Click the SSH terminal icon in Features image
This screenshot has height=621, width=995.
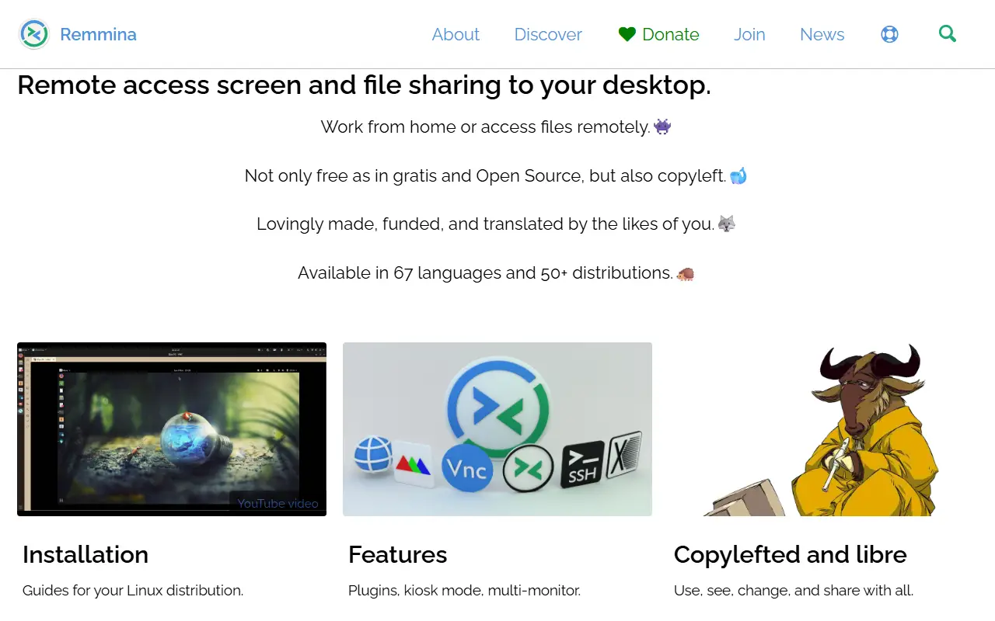point(582,464)
